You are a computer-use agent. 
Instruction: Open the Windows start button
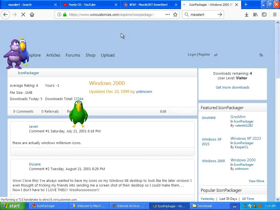pyautogui.click(x=13, y=206)
